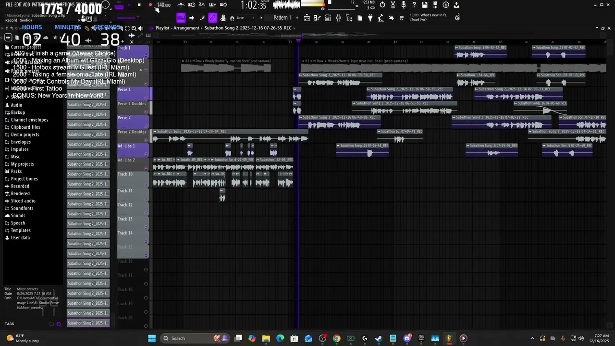This screenshot has width=615, height=346.
Task: Expand the Templates folder
Action: click(21, 230)
